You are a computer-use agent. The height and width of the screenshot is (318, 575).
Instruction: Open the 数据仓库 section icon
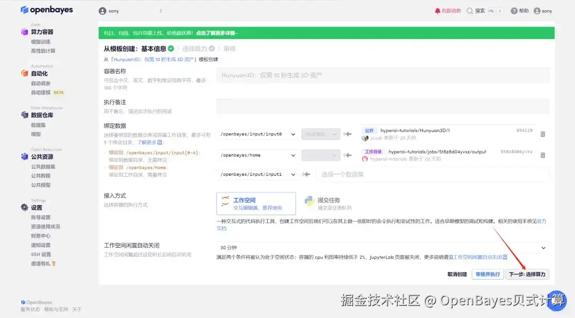[24, 115]
